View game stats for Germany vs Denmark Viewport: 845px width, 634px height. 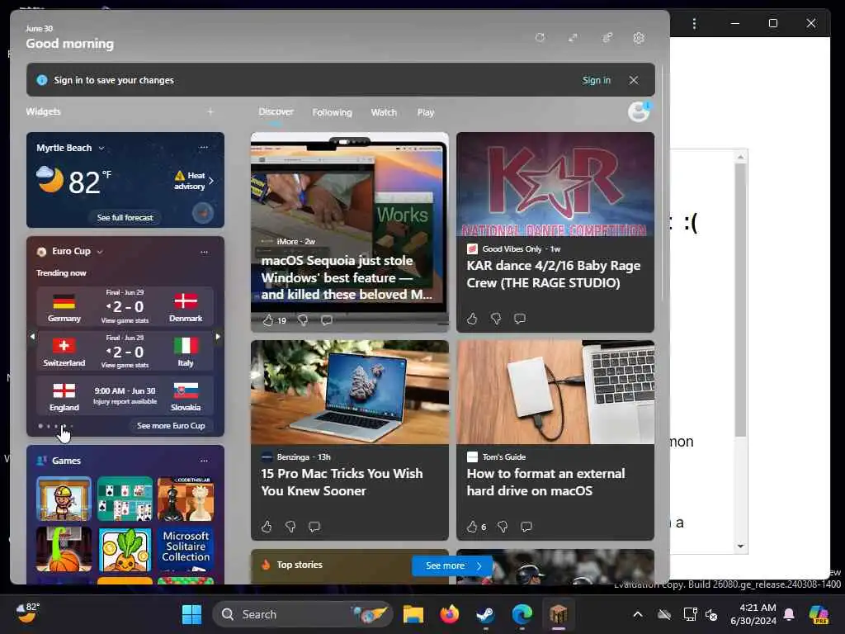tap(125, 320)
